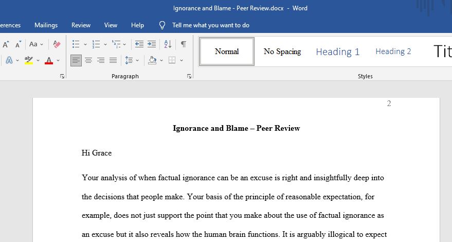The image size is (452, 242).
Task: Create a multilevel list
Action: coord(116,44)
